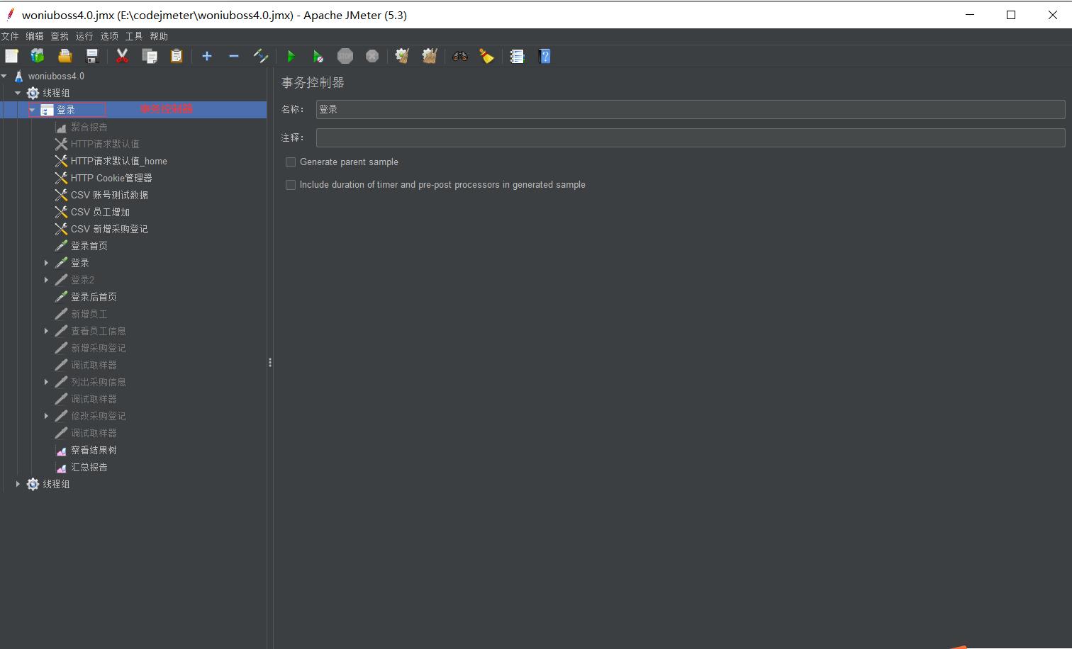
Task: Click the Toggle enable/disable icon
Action: pyautogui.click(x=261, y=56)
